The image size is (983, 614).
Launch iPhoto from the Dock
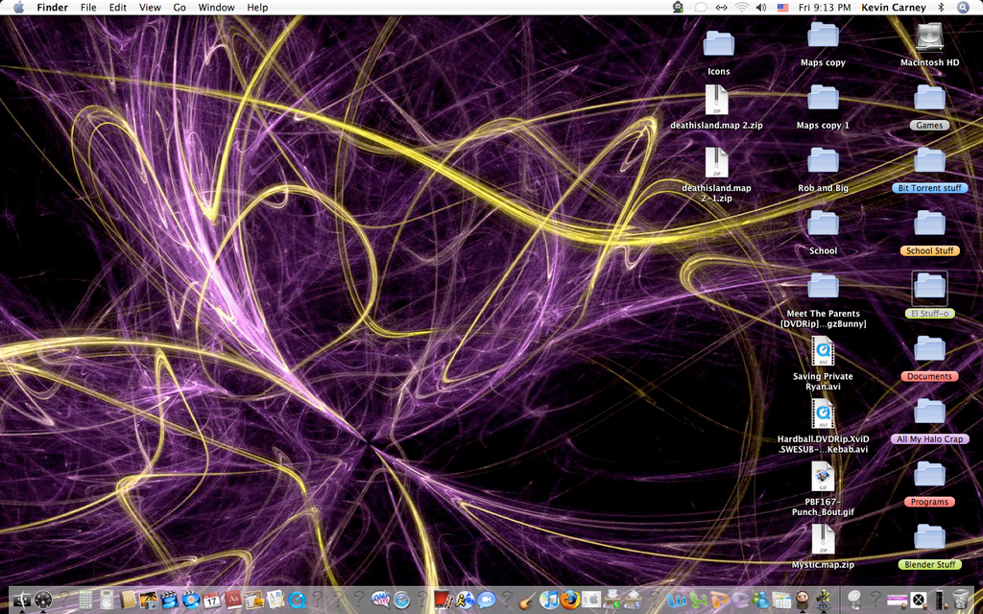click(x=149, y=600)
